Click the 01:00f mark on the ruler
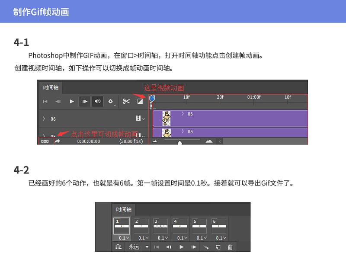The width and height of the screenshot is (346, 269). (x=254, y=97)
